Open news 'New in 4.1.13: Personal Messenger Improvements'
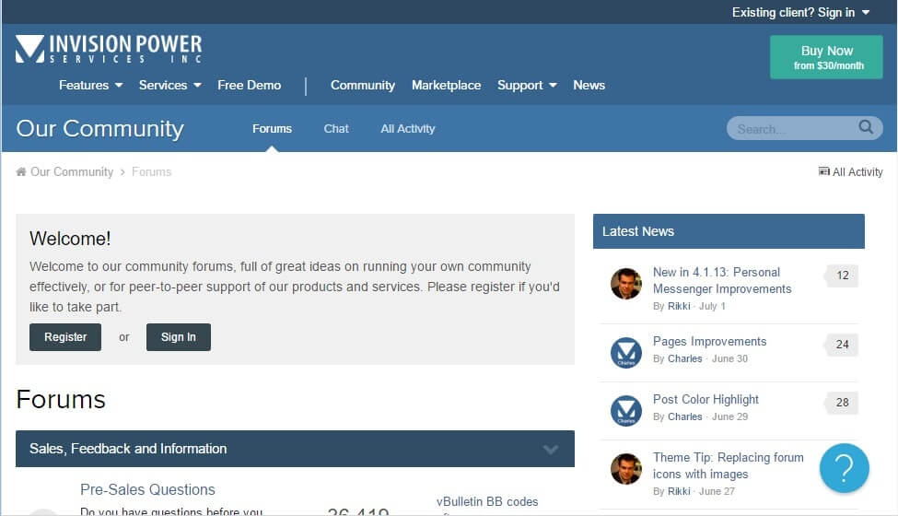Image resolution: width=898 pixels, height=516 pixels. coord(722,281)
